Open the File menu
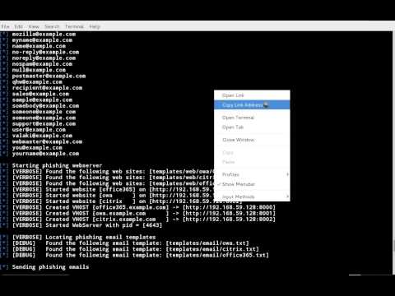This screenshot has width=395, height=296. [x=5, y=26]
